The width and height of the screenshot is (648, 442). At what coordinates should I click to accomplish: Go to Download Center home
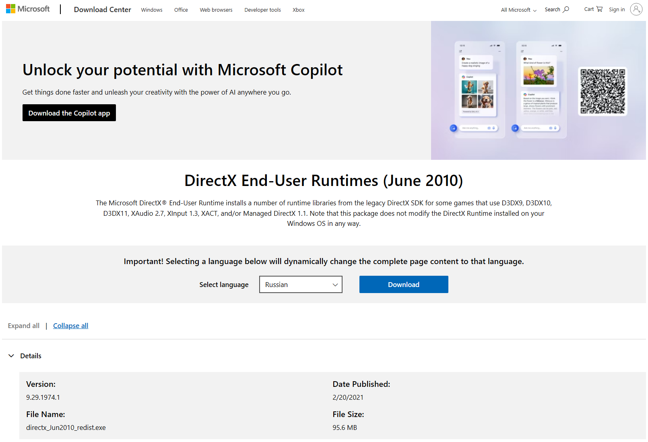(x=103, y=10)
